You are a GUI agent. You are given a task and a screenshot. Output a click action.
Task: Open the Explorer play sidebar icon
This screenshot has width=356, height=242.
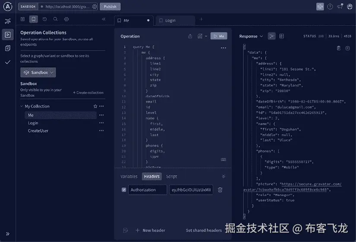click(8, 35)
